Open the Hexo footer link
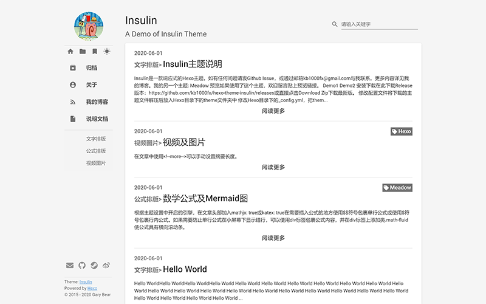486x304 pixels. tap(92, 288)
